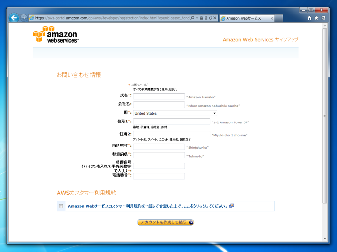Viewport: 337px width, 252px height.
Task: Click アカウントを作成して続行 button
Action: click(166, 223)
